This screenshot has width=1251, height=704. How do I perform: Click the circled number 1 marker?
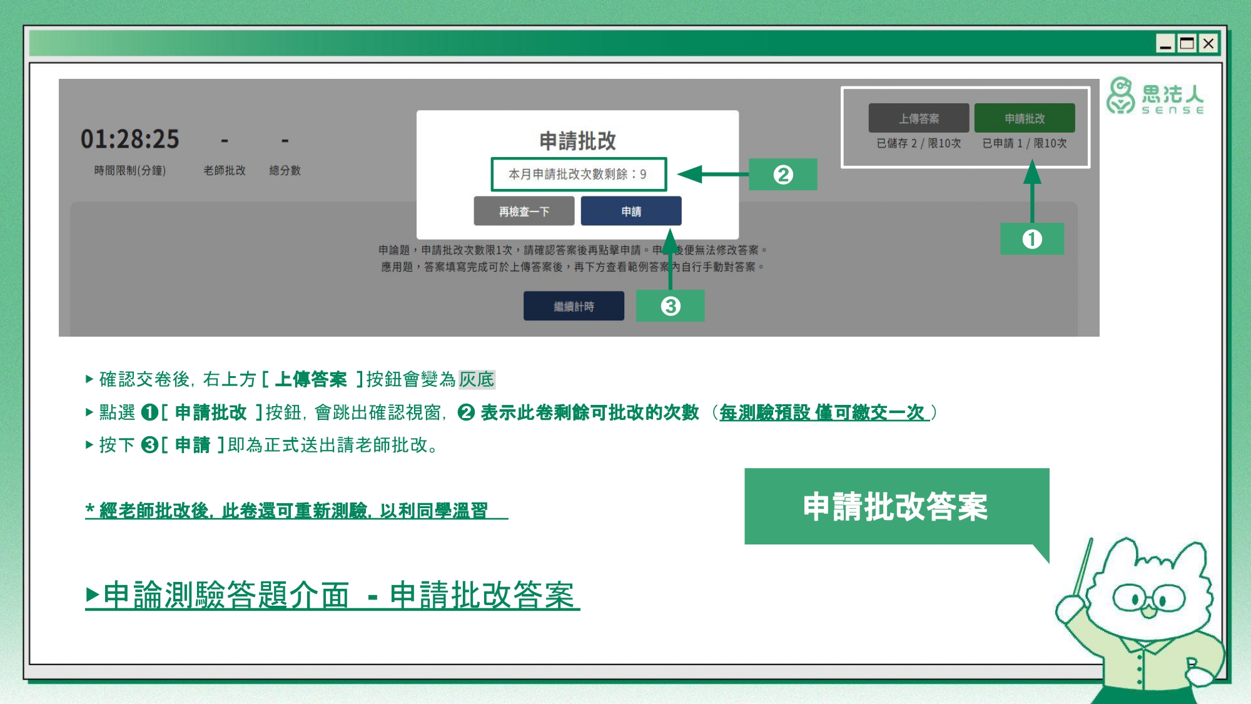click(1031, 239)
